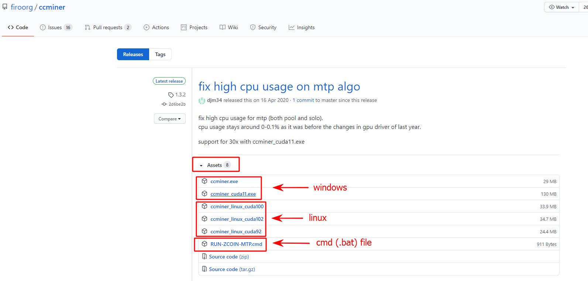Click the Issues count badge 16
588x281 pixels.
coord(68,27)
